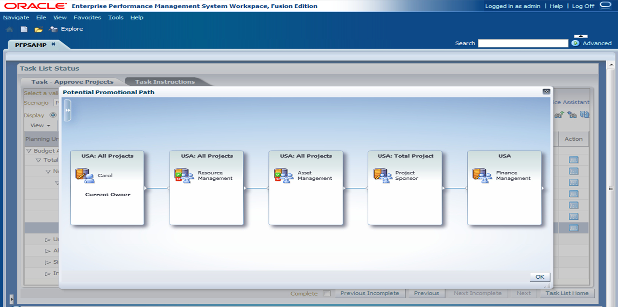Expand the row starting with 'Al'
Screen dimensions: 618x307
click(48, 251)
